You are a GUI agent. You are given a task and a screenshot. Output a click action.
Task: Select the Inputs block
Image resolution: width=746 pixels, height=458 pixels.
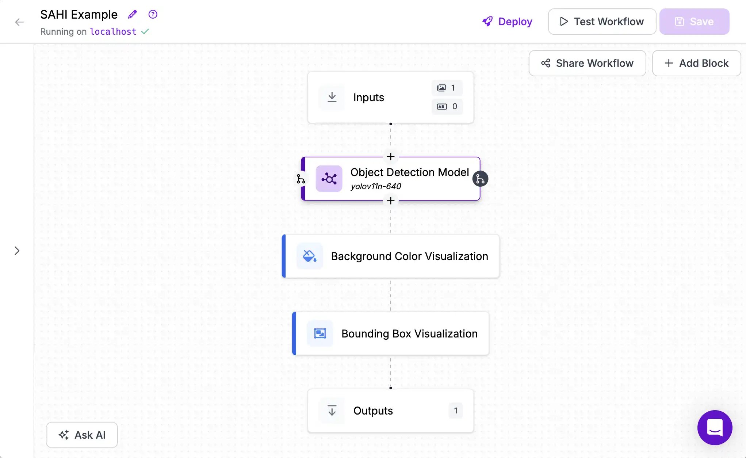coord(391,97)
